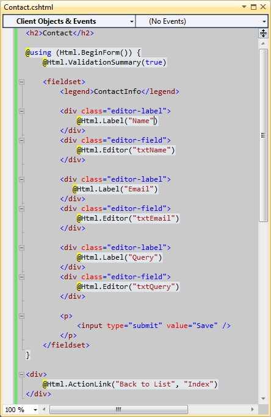271x417 pixels.
Task: Collapse the txtQuery editor-field div region
Action: pos(22,277)
